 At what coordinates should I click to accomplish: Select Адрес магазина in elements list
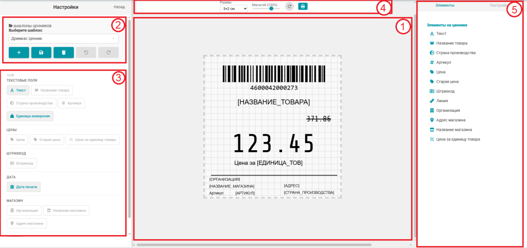coord(447,120)
